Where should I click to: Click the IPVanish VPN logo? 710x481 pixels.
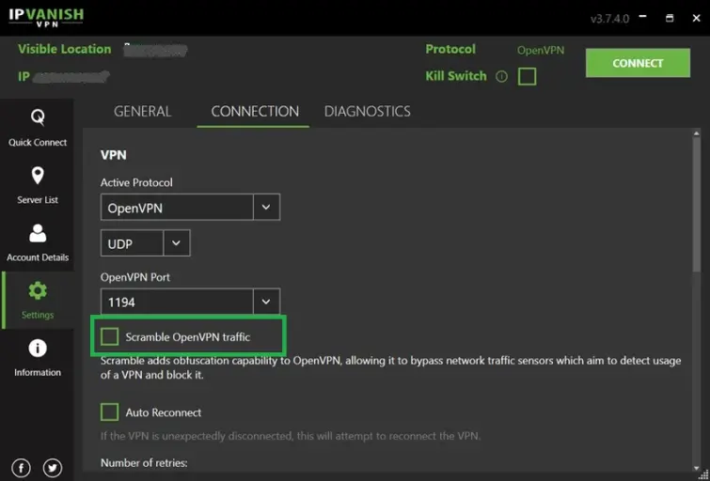point(46,18)
